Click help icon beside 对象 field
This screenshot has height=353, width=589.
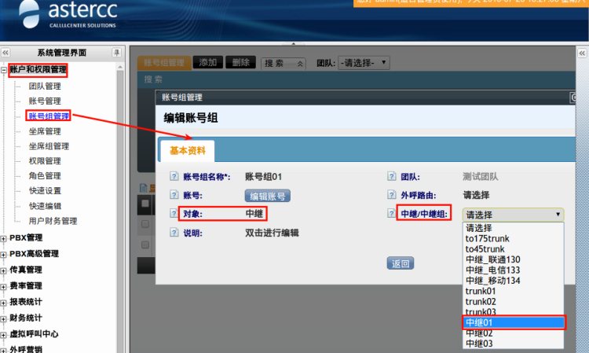coord(174,214)
